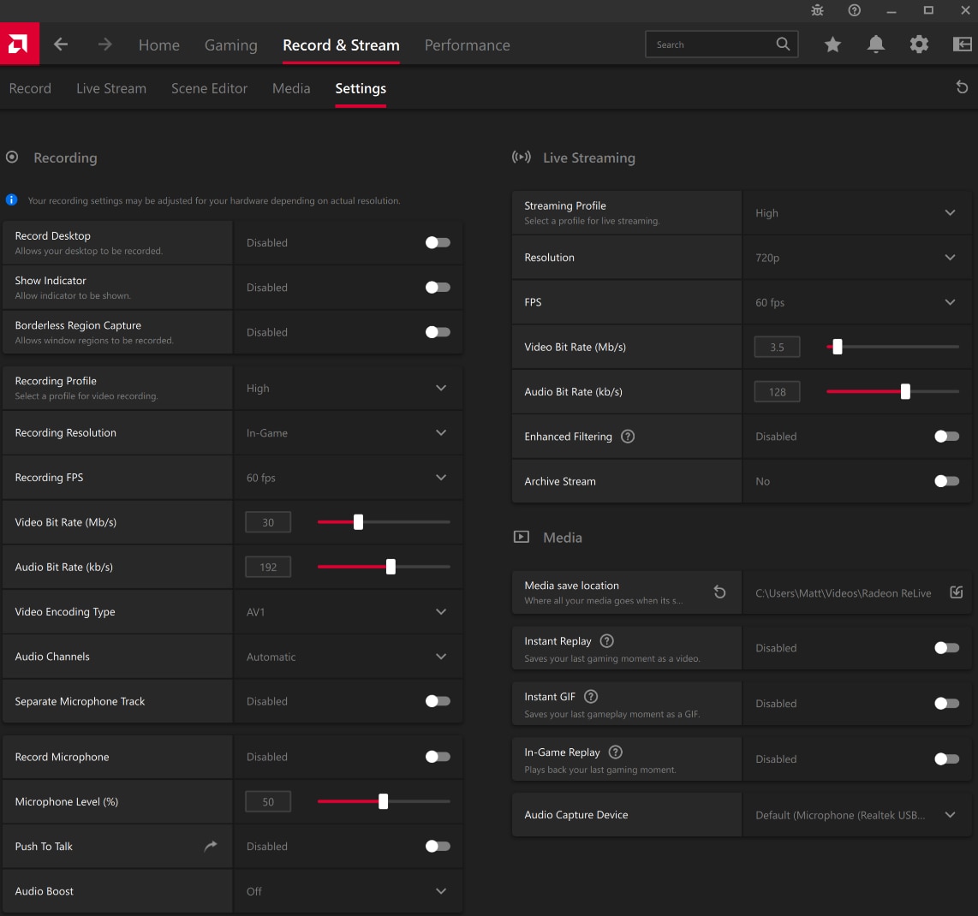Screen dimensions: 978x916
Task: Click the restore defaults icon below the tabs
Action: pyautogui.click(x=963, y=86)
